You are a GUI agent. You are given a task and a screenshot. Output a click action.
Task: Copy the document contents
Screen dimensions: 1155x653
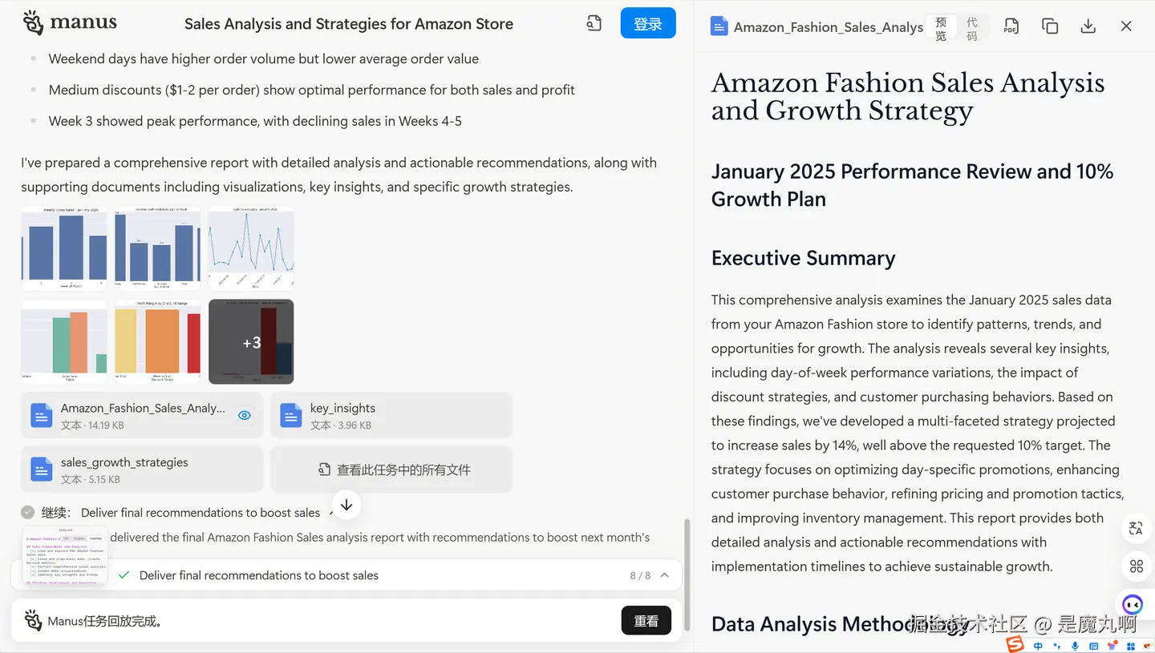pyautogui.click(x=1050, y=26)
